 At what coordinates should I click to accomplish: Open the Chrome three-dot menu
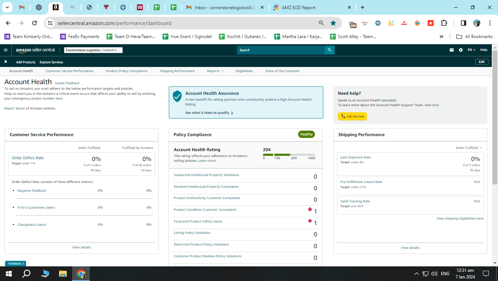490,23
